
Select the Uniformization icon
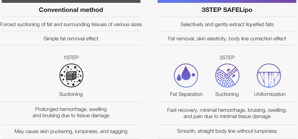coord(269,75)
